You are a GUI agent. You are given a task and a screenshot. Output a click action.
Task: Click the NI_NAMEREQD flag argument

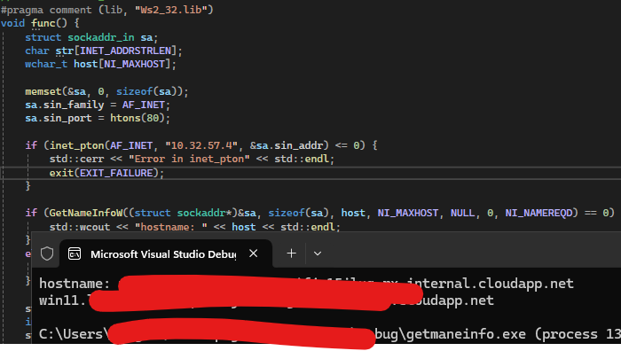coord(538,213)
